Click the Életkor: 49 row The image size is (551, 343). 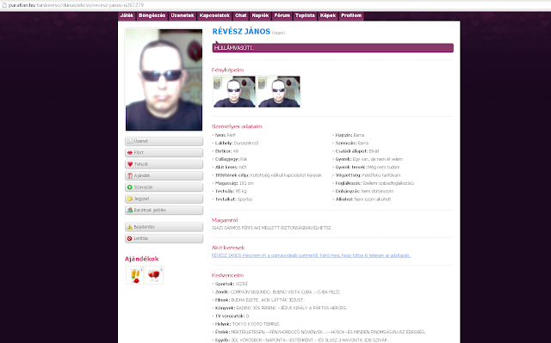tap(226, 151)
